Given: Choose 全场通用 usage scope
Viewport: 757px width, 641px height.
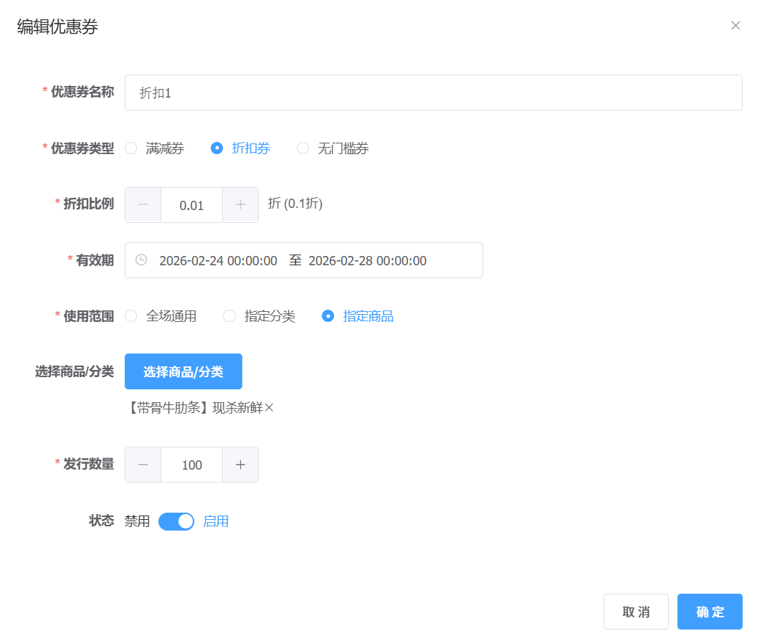Looking at the screenshot, I should tap(131, 316).
